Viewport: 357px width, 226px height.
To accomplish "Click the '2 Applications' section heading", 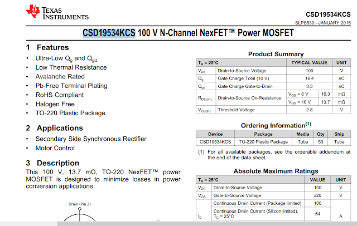I will click(x=55, y=128).
